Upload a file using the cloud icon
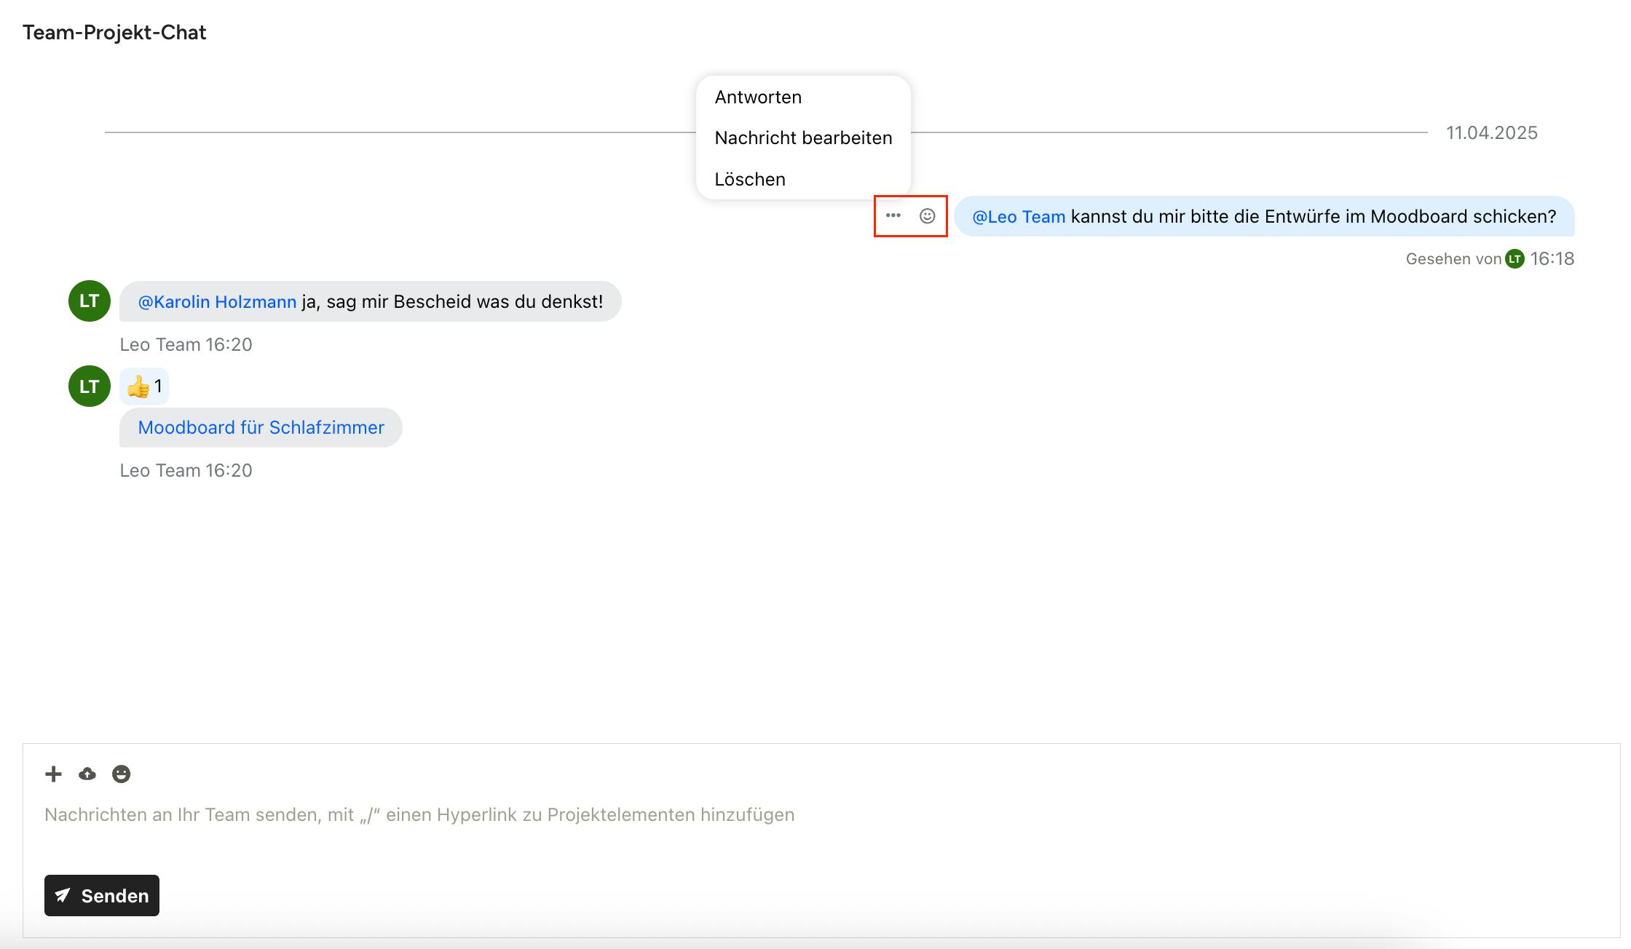1631x949 pixels. (87, 774)
